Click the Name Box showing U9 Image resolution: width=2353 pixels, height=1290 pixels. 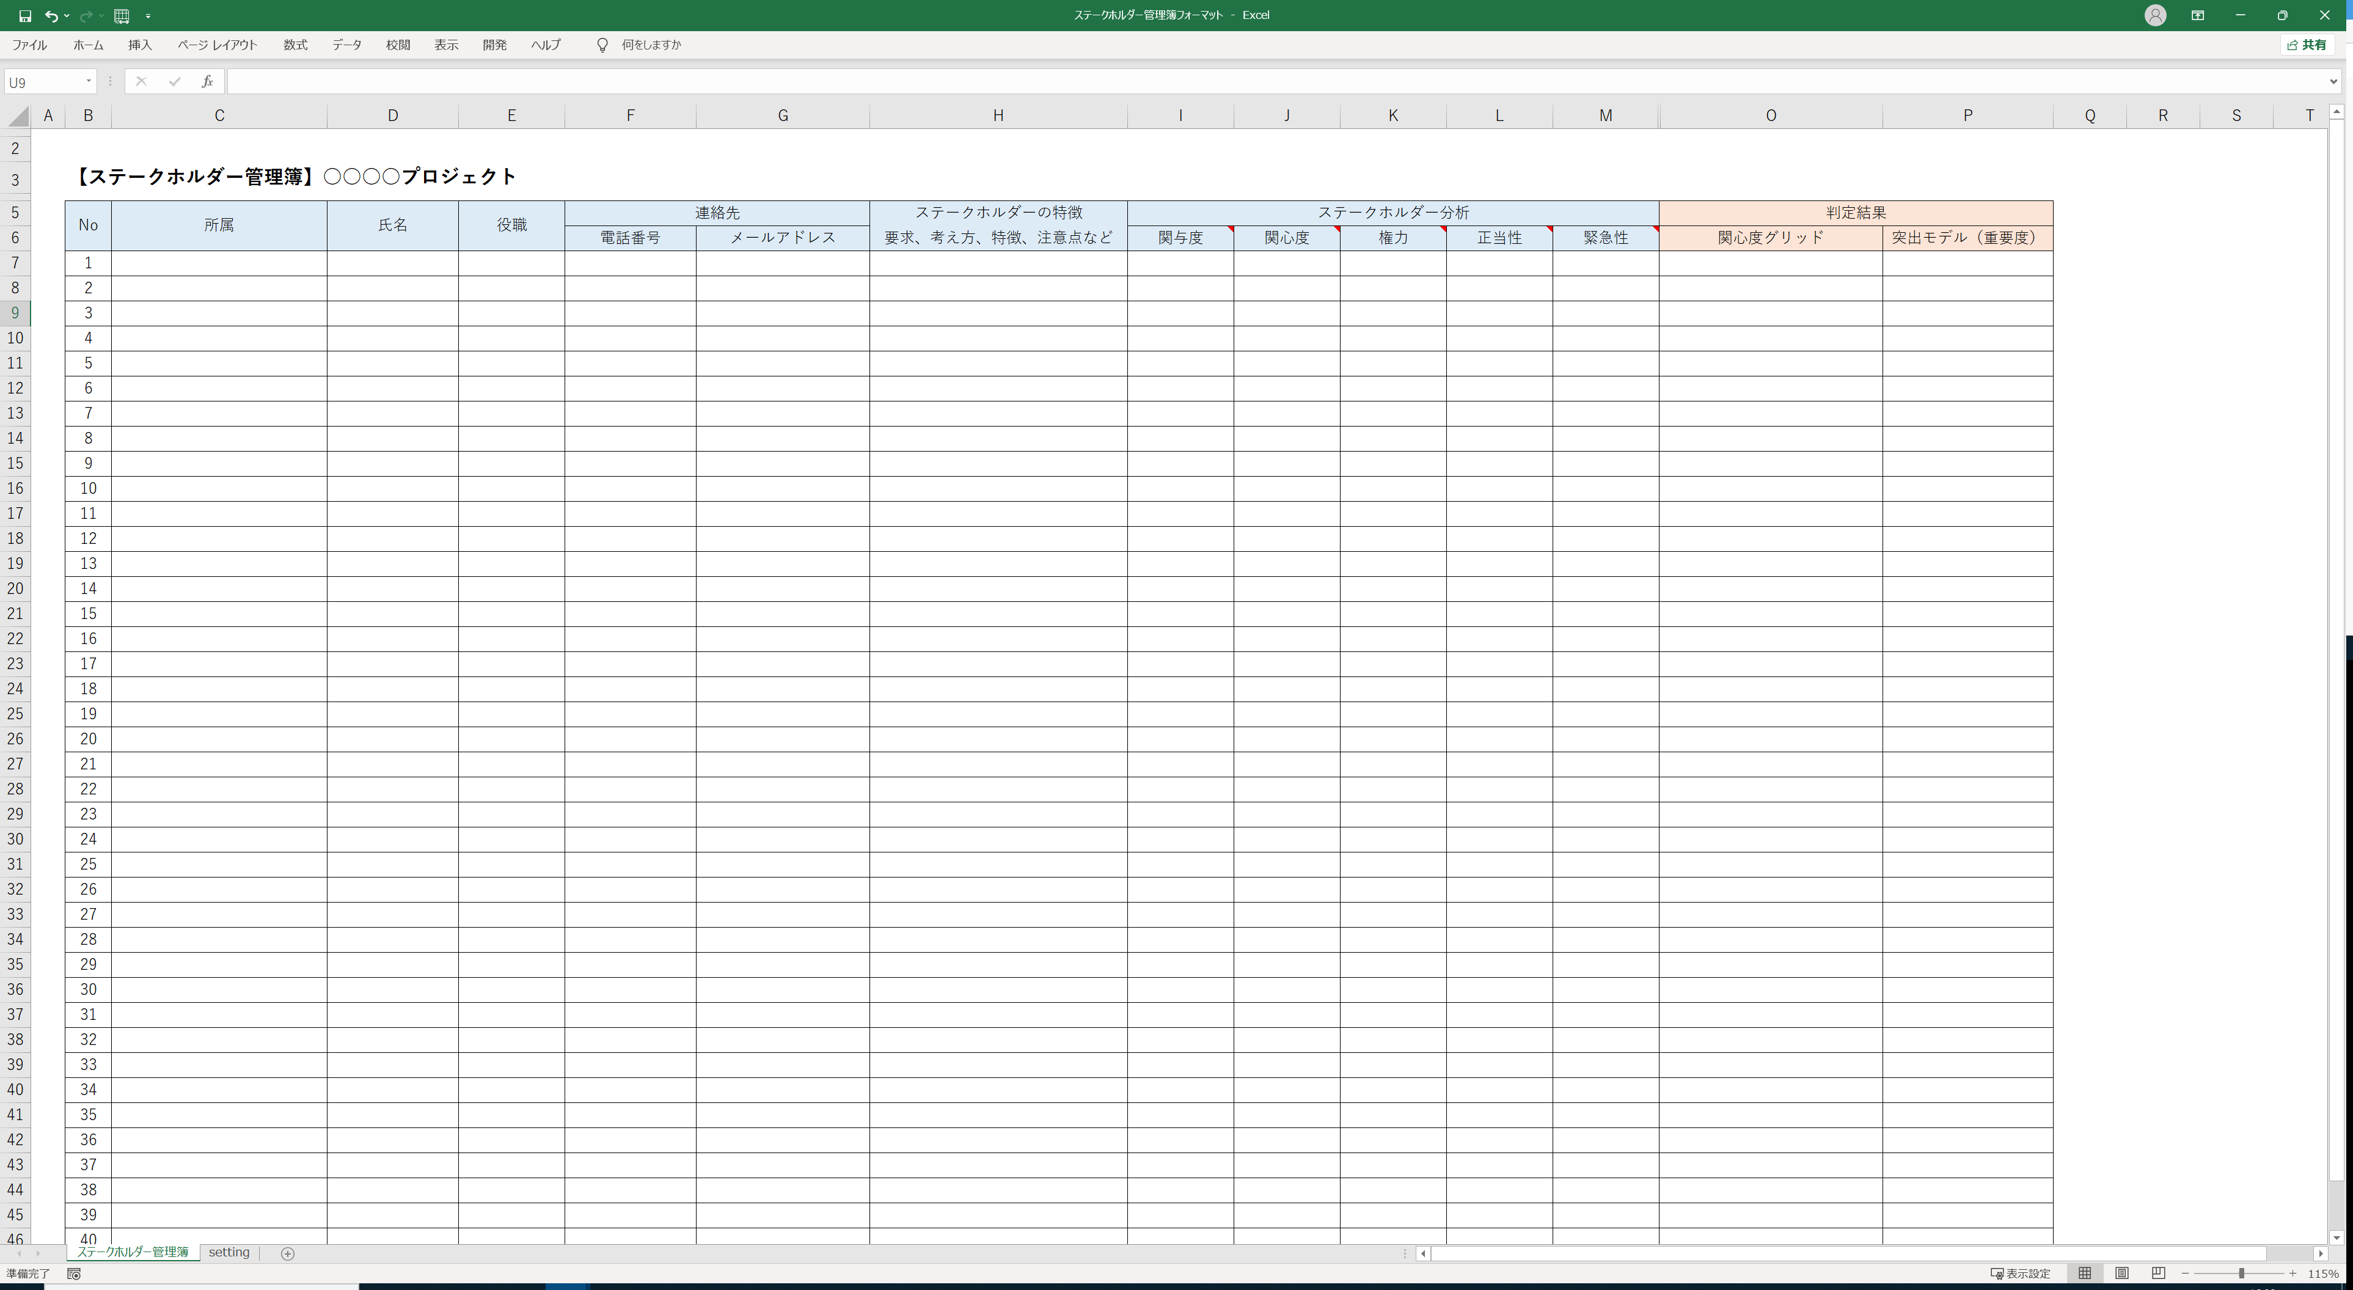[x=43, y=81]
